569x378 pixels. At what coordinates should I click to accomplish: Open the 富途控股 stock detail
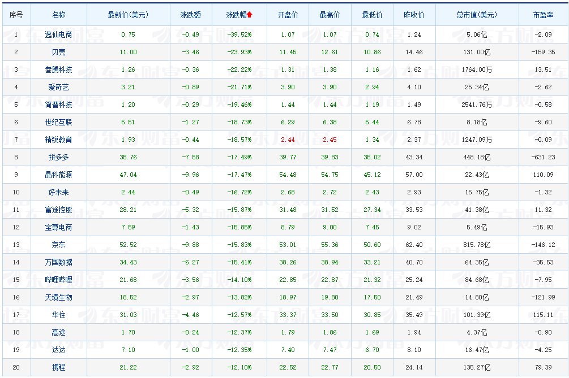[x=59, y=210]
